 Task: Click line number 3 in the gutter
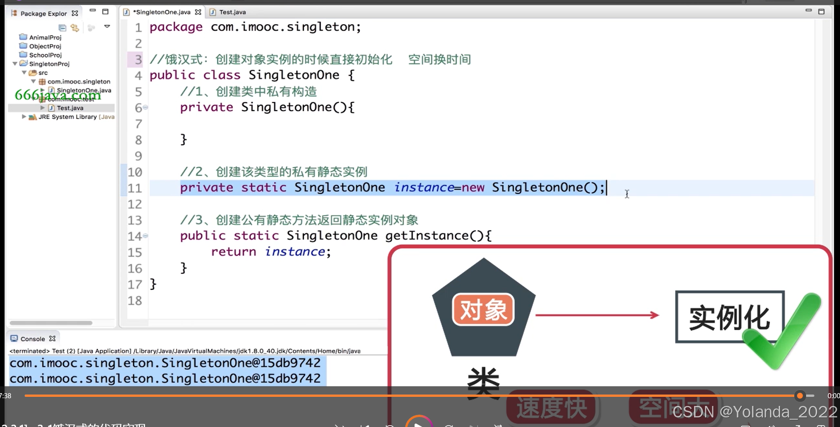(x=138, y=59)
